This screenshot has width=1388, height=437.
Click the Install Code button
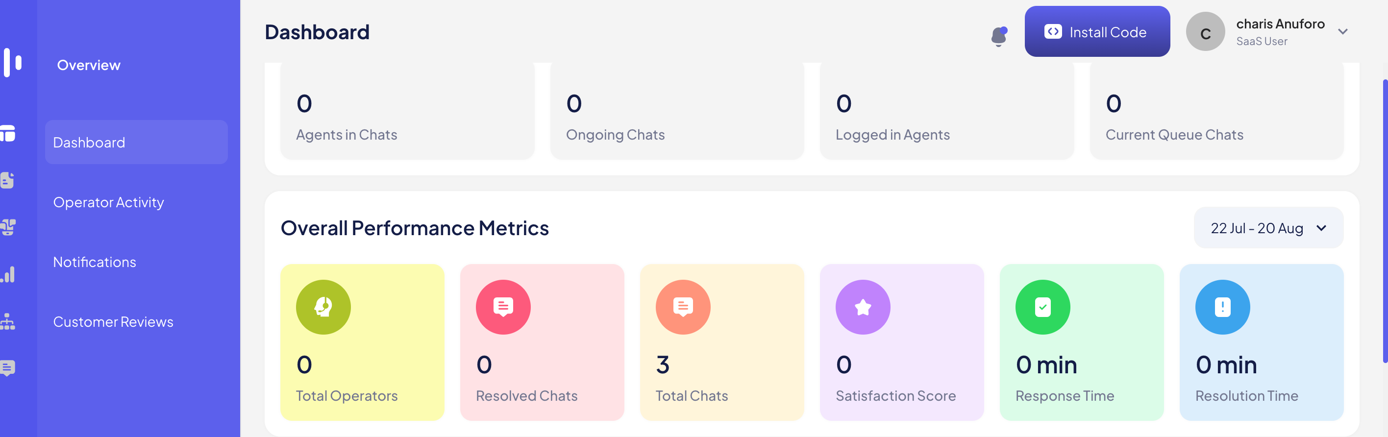point(1096,32)
